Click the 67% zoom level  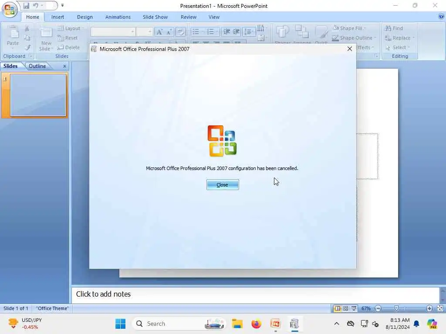click(x=366, y=308)
